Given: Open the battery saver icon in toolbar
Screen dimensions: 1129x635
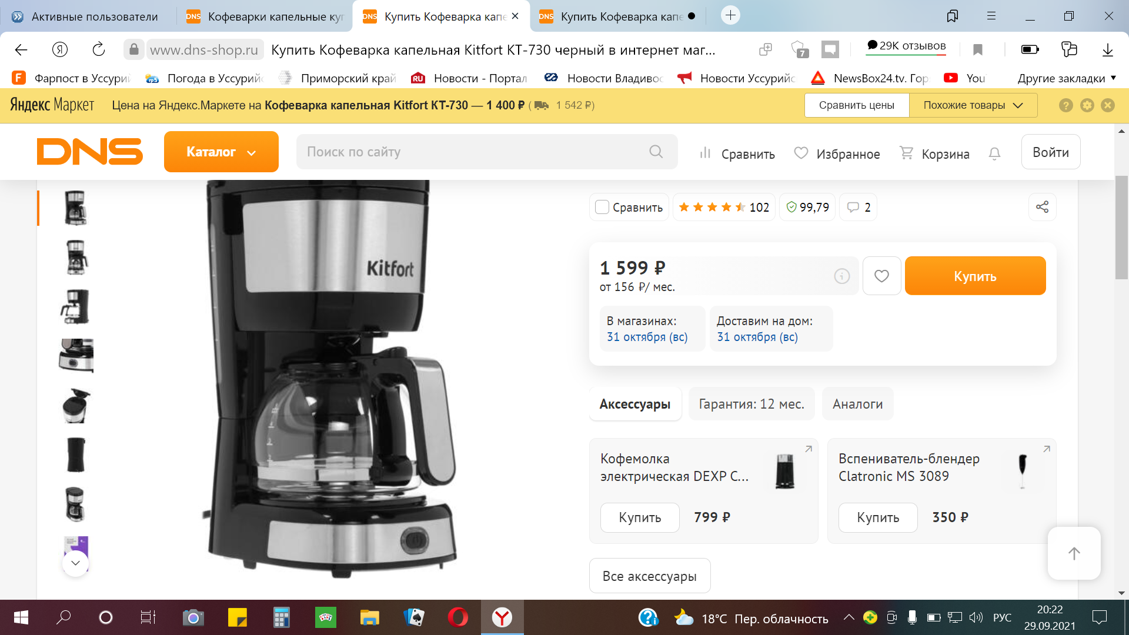Looking at the screenshot, I should tap(1030, 50).
